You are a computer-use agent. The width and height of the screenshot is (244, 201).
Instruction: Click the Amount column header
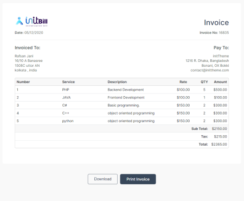tap(220, 82)
